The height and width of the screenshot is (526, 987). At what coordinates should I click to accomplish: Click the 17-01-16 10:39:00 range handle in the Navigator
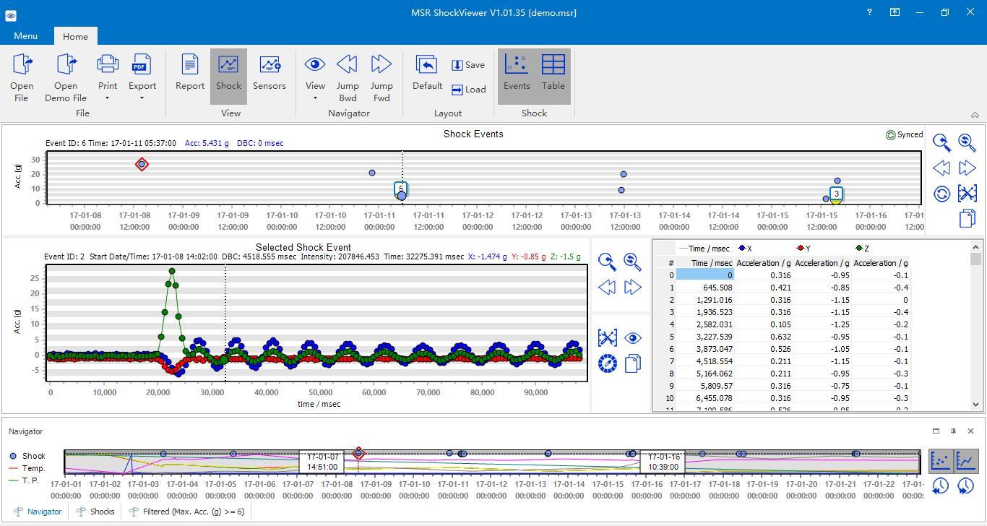[x=663, y=462]
